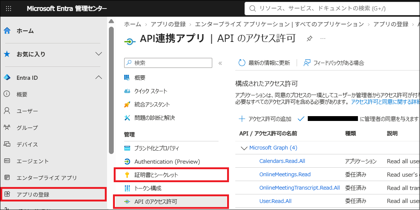420x210 pixels.
Task: Click アプリケーション type cell for Calendars.Read.All
Action: pos(361,161)
